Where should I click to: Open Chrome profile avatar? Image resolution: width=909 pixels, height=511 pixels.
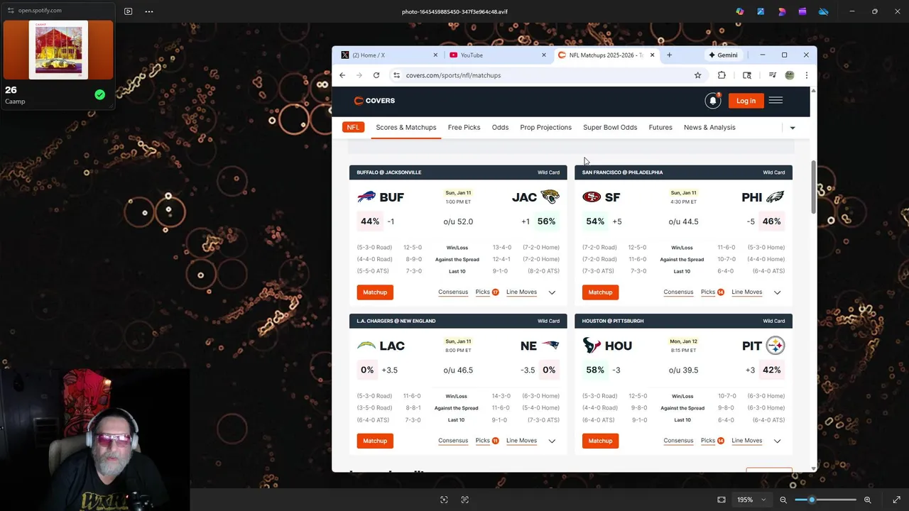pyautogui.click(x=789, y=75)
